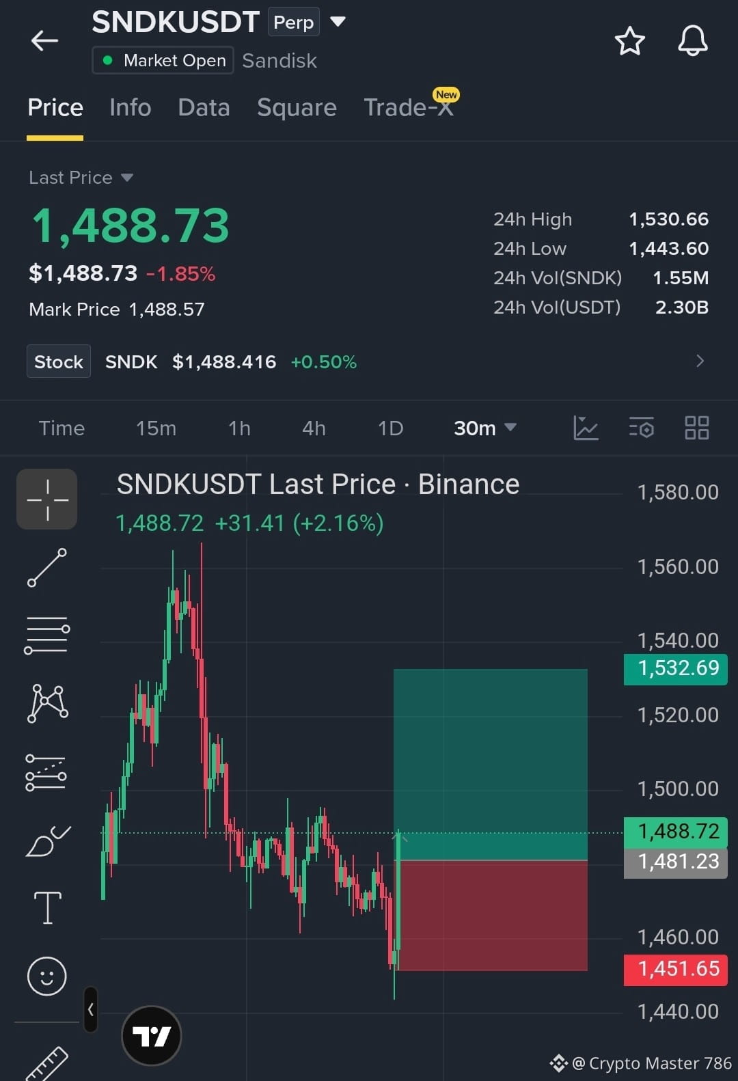This screenshot has width=738, height=1081.
Task: Add SNDKUSDT to favorites with the star icon
Action: [629, 41]
